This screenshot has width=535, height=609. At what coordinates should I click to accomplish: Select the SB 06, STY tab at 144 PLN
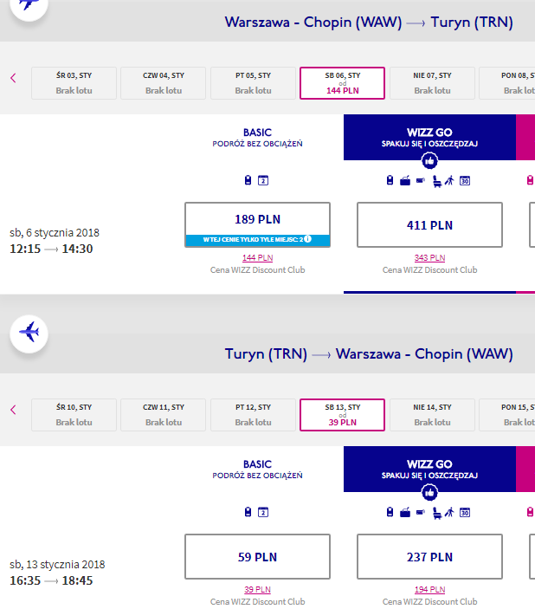[x=343, y=83]
